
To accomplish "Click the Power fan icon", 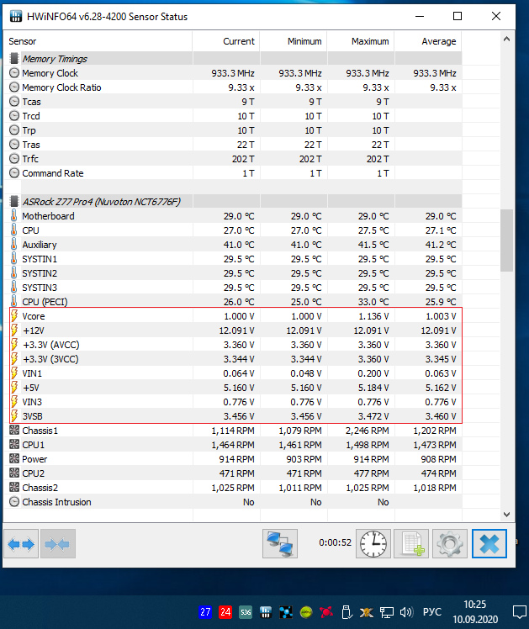I will pyautogui.click(x=14, y=459).
